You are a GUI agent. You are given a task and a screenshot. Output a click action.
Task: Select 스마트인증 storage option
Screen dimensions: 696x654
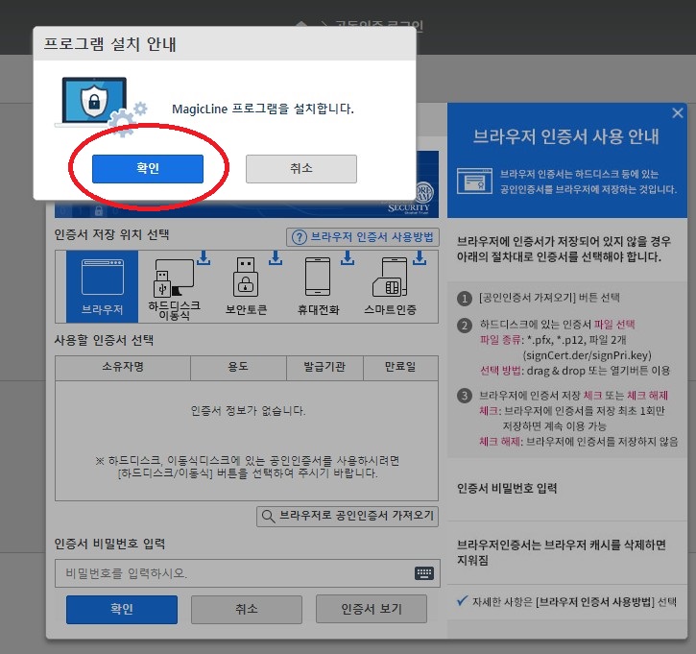coord(390,286)
